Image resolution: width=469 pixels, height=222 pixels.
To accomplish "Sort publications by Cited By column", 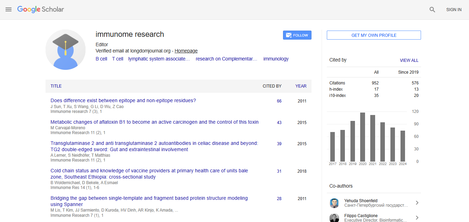I will coord(272,86).
